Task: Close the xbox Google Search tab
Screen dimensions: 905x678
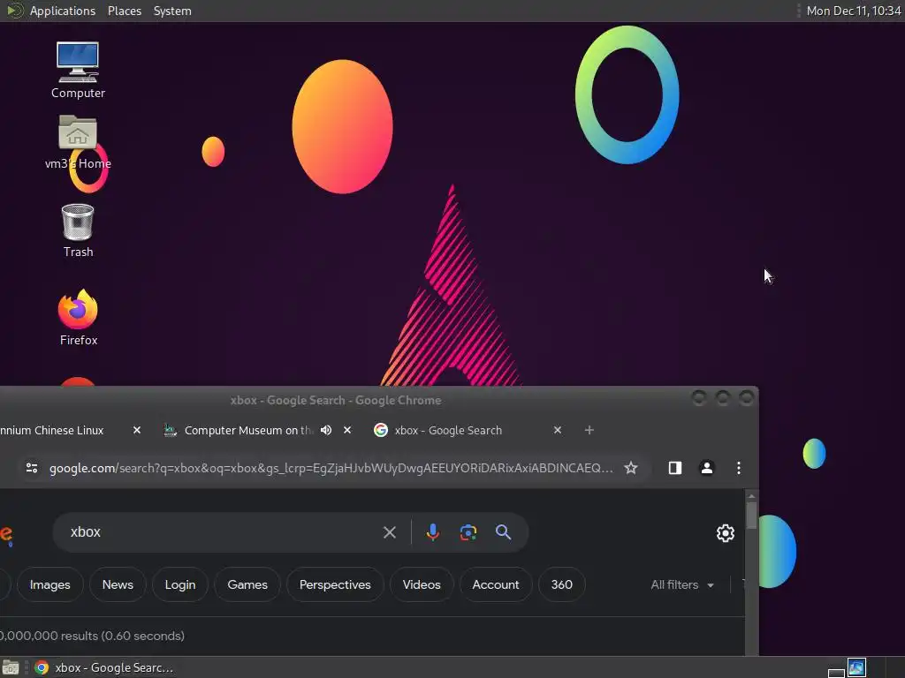Action: tap(558, 430)
